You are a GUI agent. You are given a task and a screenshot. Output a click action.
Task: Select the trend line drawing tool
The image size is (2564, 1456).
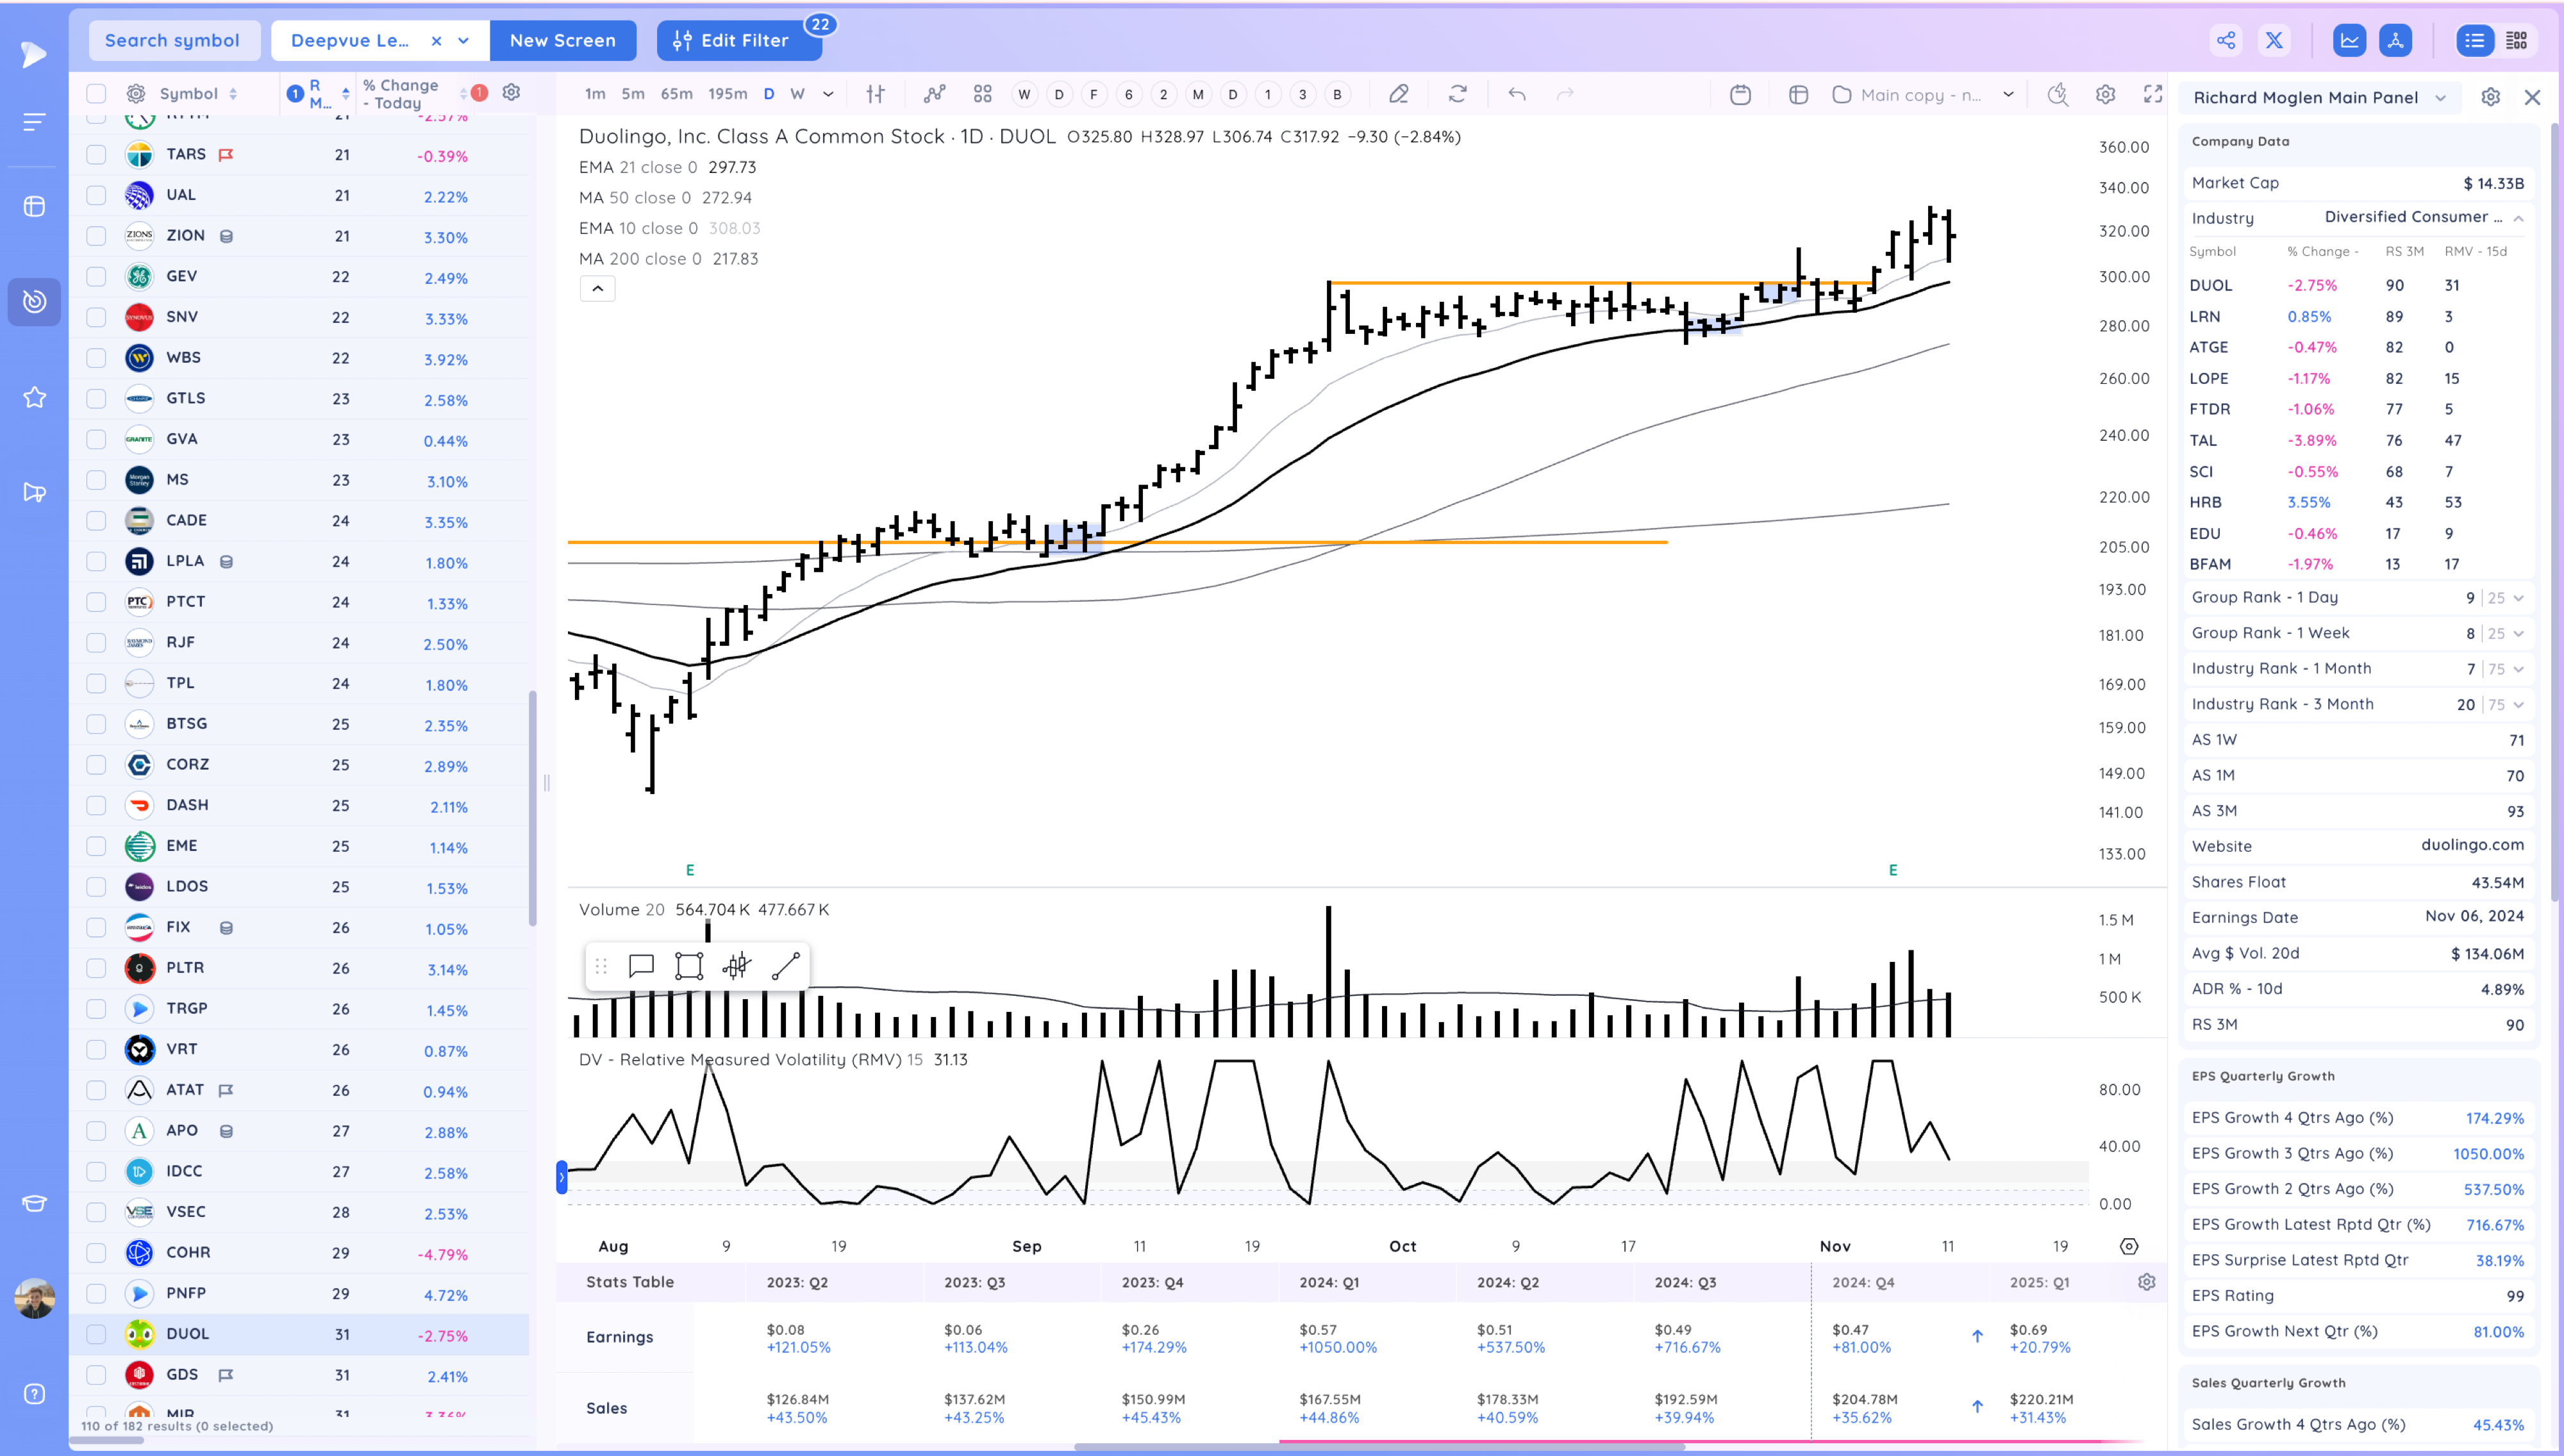pyautogui.click(x=786, y=966)
